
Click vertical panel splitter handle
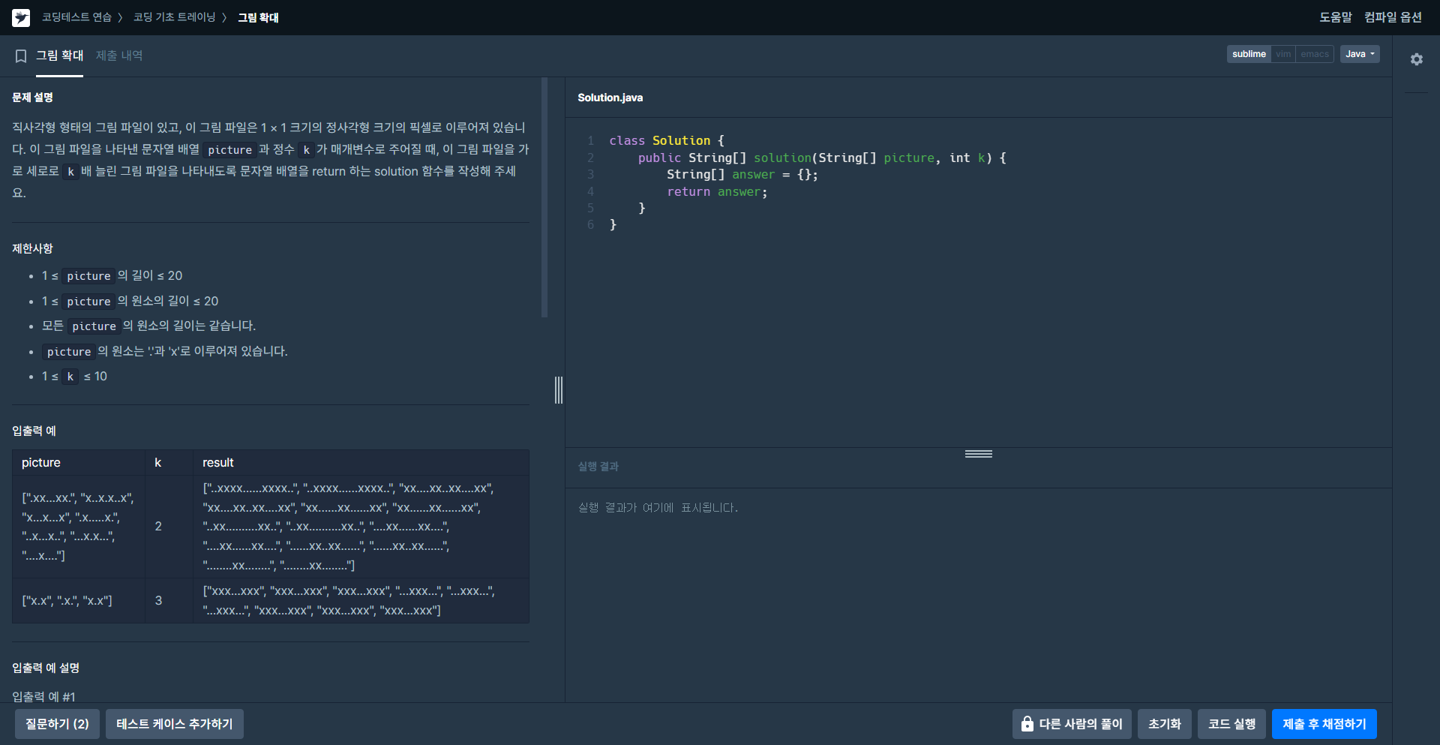(559, 390)
